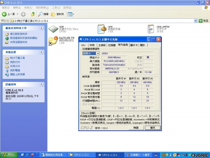This screenshot has height=158, width=210.
Task: Click the Transcend Information manufacturer value
Action: [114, 65]
